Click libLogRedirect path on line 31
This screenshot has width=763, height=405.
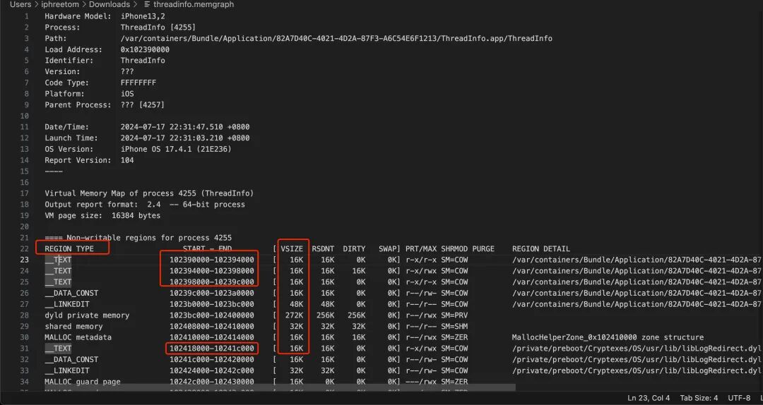pos(637,349)
